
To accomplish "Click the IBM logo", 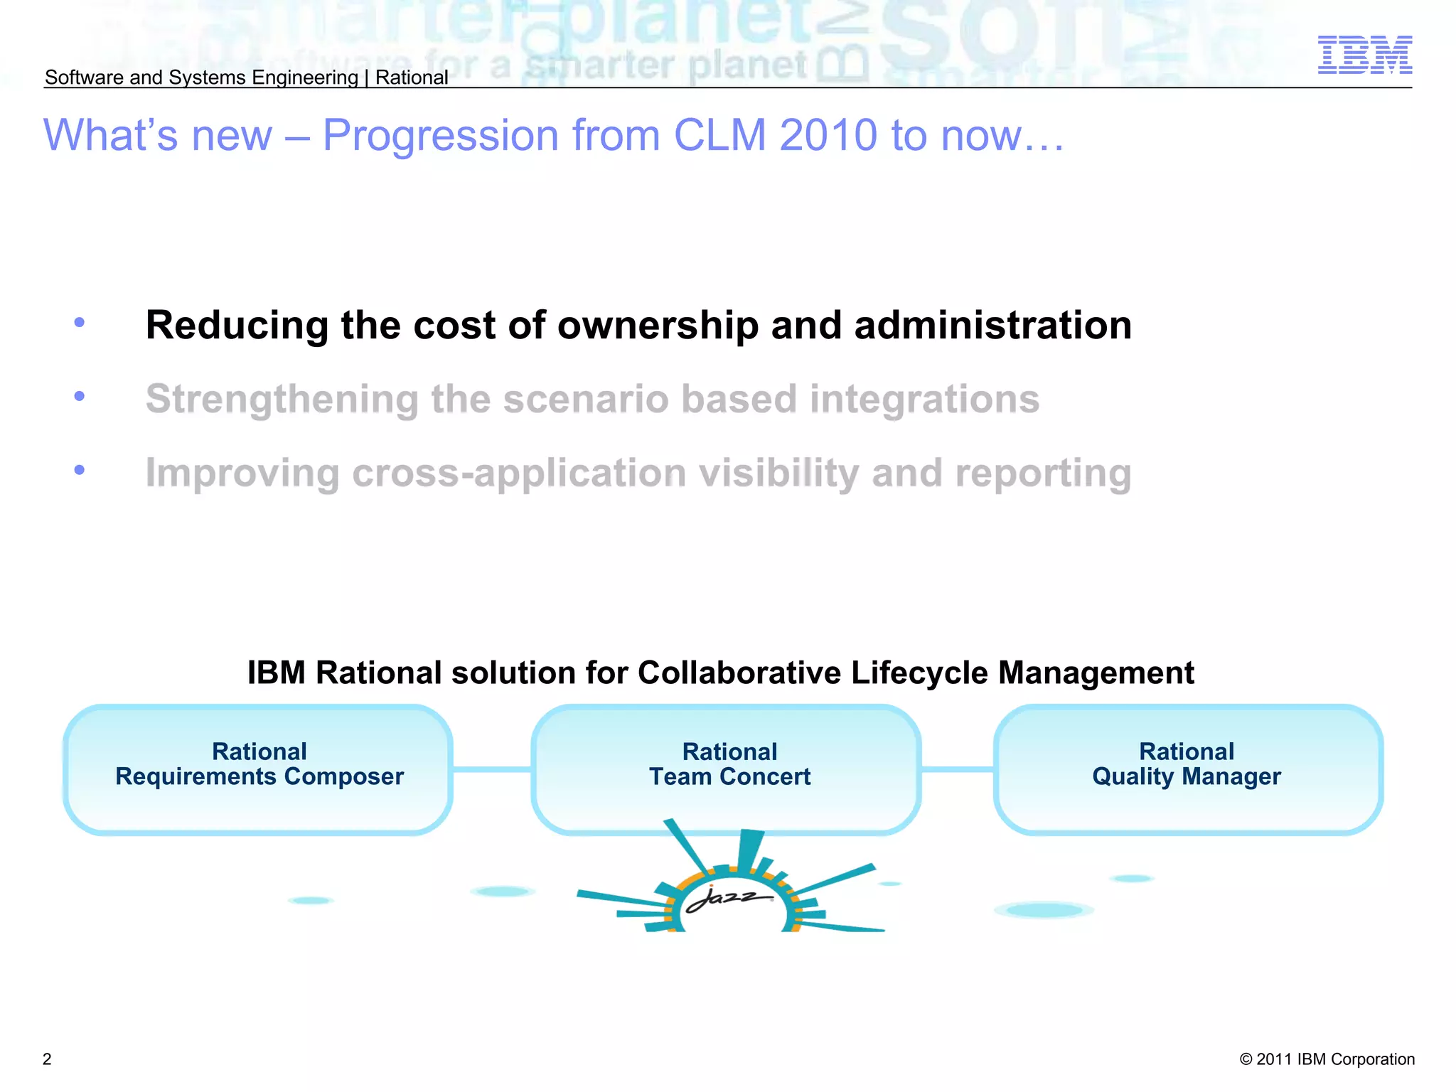I will coord(1364,55).
